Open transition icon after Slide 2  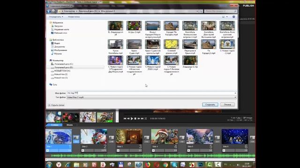[x=112, y=138]
